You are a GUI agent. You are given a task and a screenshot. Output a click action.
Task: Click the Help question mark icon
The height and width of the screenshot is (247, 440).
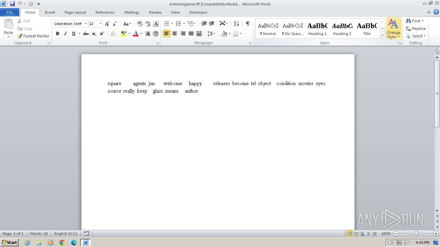(x=436, y=12)
